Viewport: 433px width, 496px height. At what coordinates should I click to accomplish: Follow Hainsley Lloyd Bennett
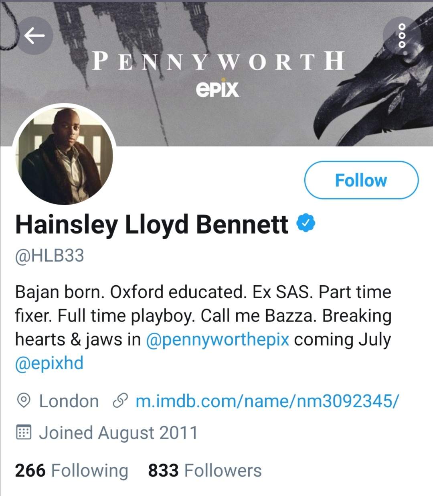361,180
